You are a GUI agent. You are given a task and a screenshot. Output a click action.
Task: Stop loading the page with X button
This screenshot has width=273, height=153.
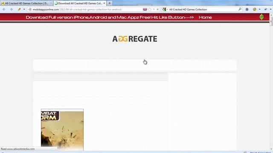(x=157, y=9)
